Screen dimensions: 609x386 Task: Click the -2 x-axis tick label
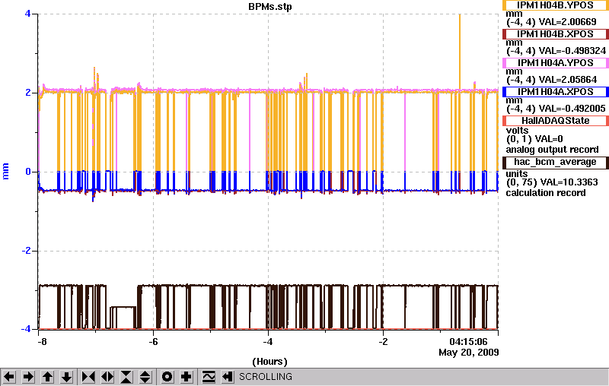(x=384, y=342)
